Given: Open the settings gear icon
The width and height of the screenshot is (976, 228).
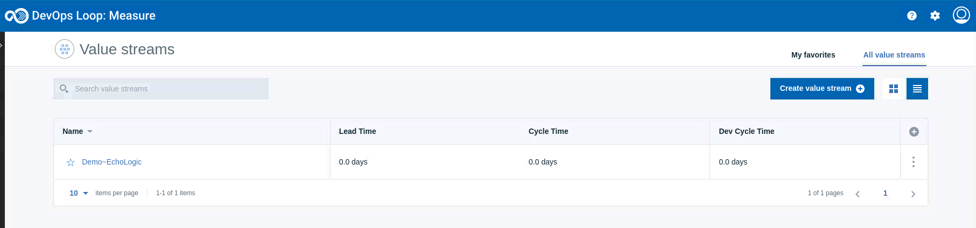Looking at the screenshot, I should [935, 16].
